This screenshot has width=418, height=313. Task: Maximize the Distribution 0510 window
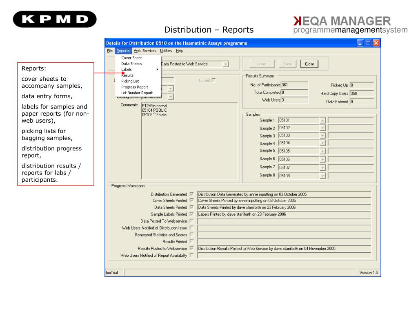point(368,43)
